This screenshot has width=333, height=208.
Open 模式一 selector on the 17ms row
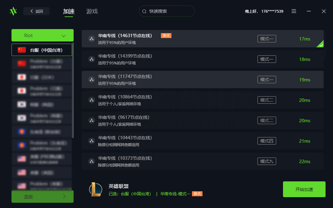267,39
